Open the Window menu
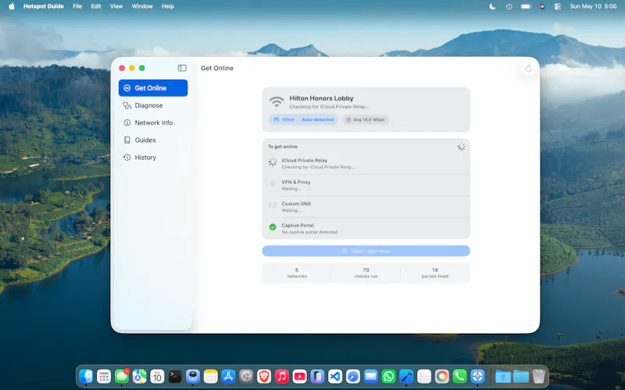The height and width of the screenshot is (390, 625). pyautogui.click(x=142, y=6)
